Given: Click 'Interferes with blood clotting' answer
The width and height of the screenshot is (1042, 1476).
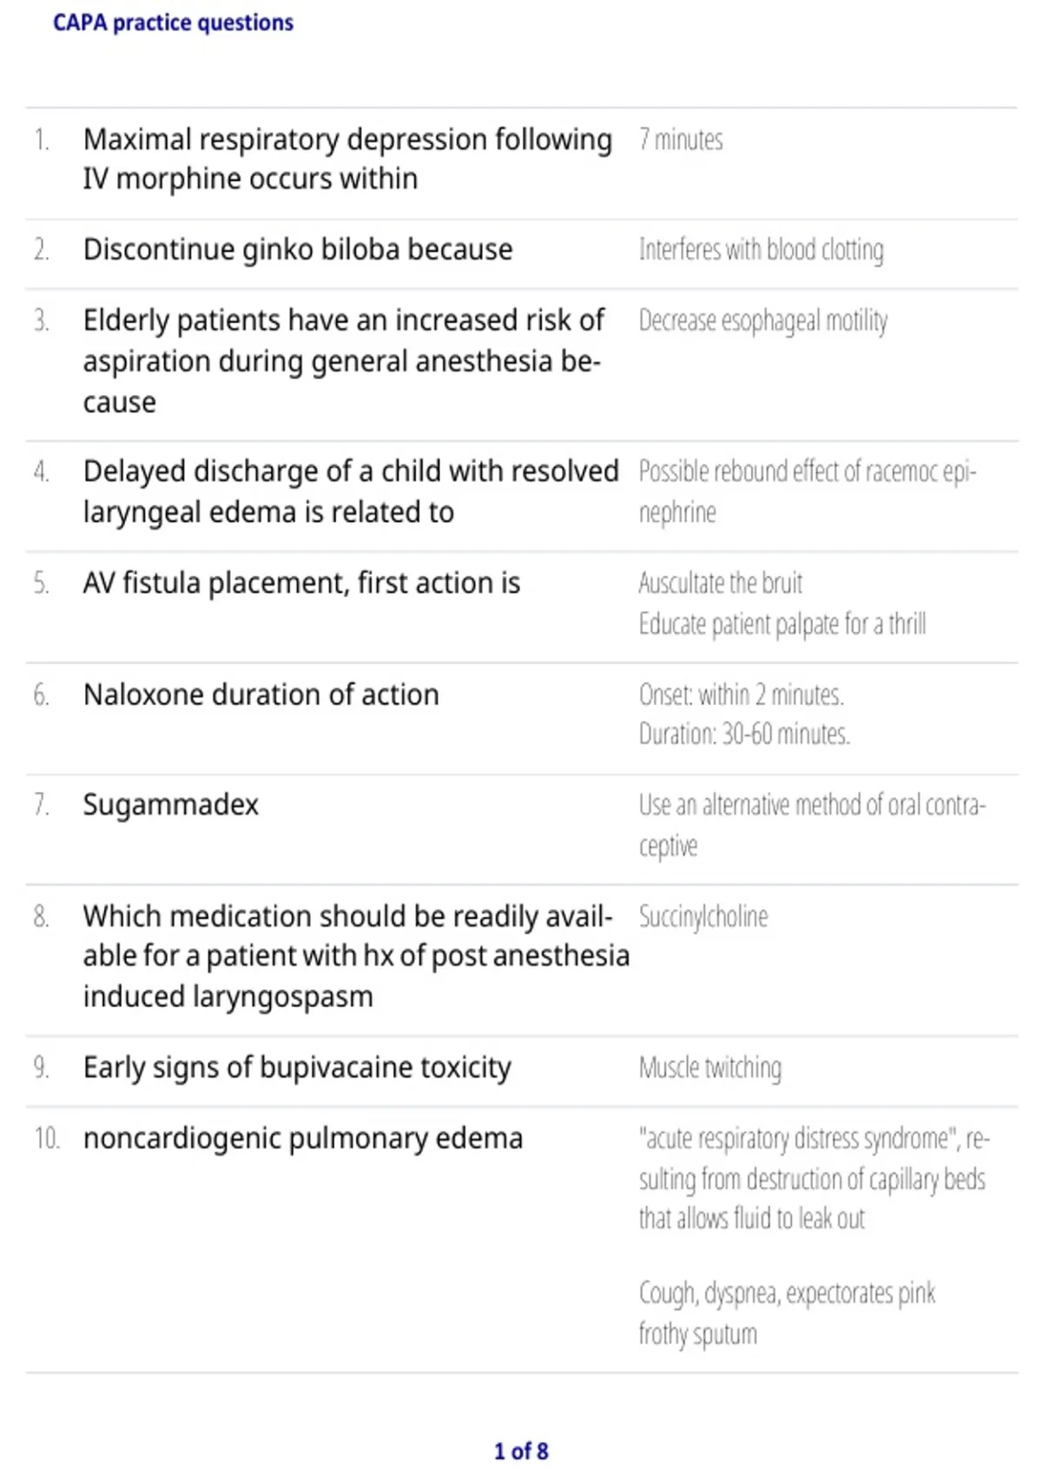Looking at the screenshot, I should (x=762, y=250).
